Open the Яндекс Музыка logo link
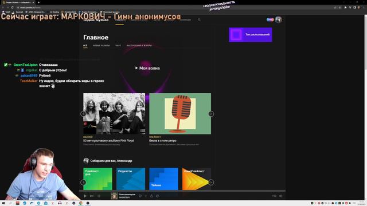 pos(96,20)
